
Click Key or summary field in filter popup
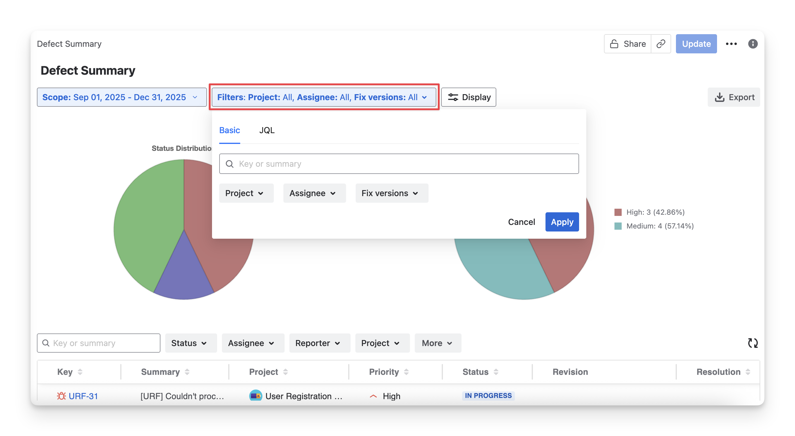coord(399,164)
